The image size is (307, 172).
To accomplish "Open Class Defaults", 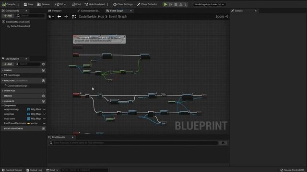I will [x=147, y=4].
